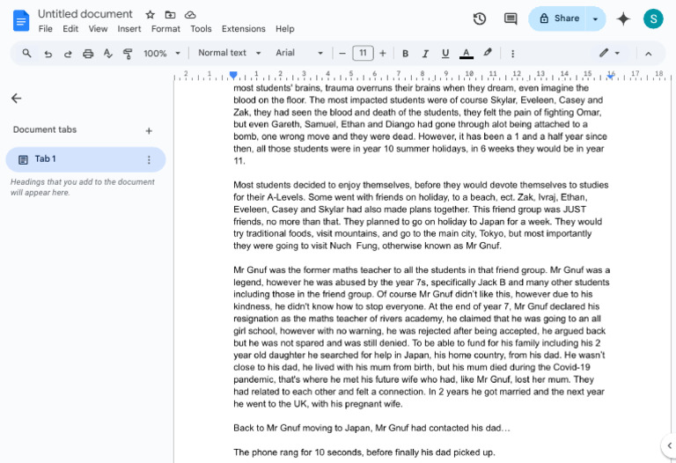The width and height of the screenshot is (676, 463).
Task: Click the Move to folder icon
Action: [170, 15]
